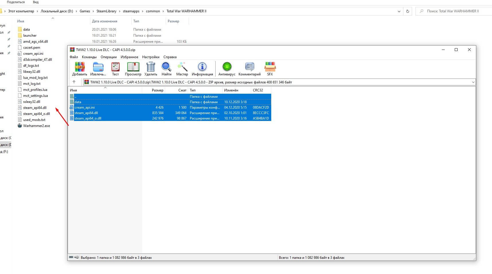This screenshot has width=492, height=274.
Task: Open the Файл menu in WinRAR
Action: point(74,57)
